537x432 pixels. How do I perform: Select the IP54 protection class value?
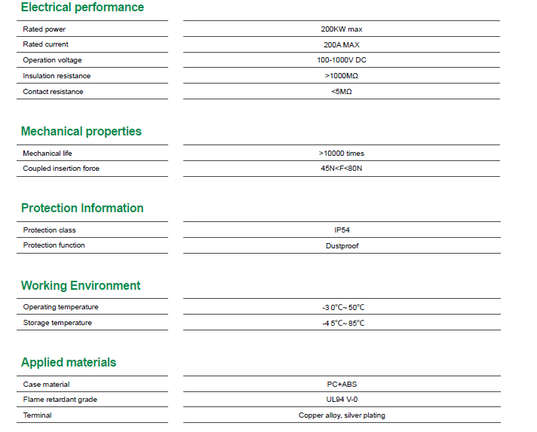[342, 230]
